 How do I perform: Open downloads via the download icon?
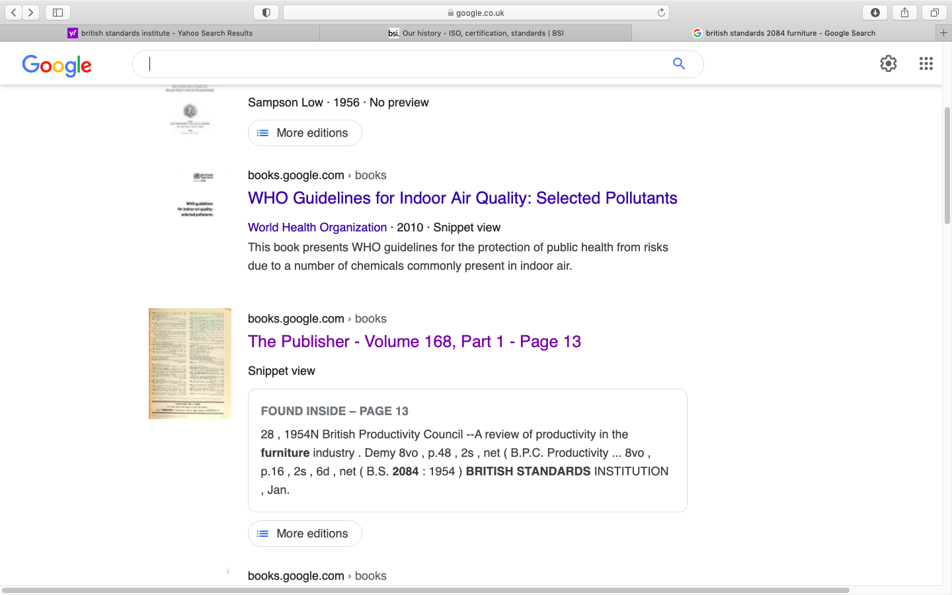(874, 12)
